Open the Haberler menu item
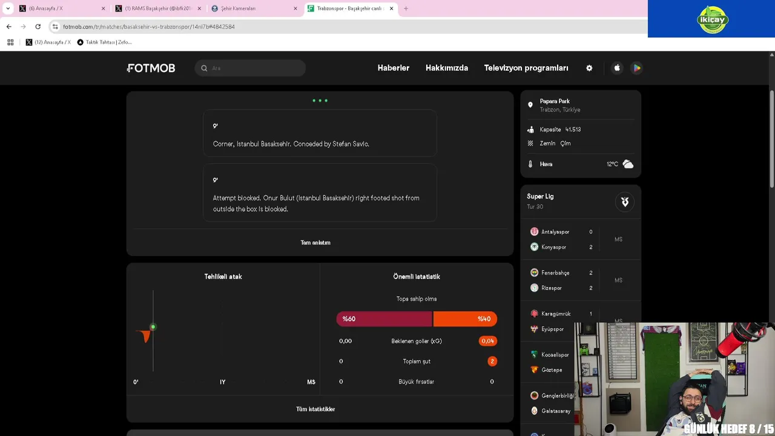This screenshot has height=436, width=775. (394, 68)
